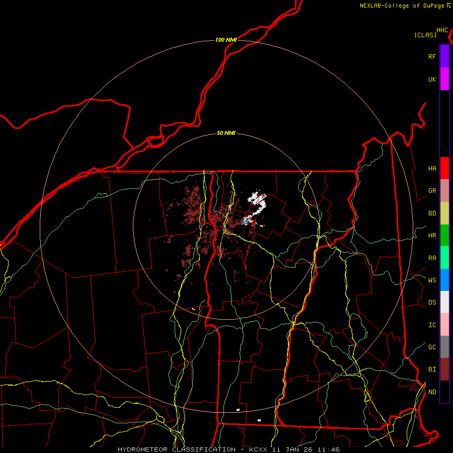Click the ND legend label

432,392
